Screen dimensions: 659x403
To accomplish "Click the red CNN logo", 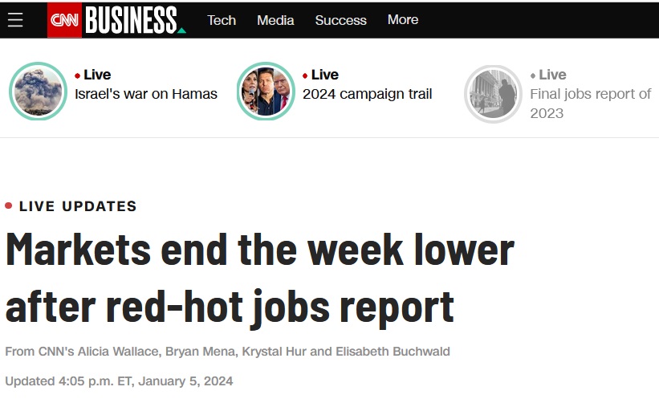I will (x=65, y=20).
